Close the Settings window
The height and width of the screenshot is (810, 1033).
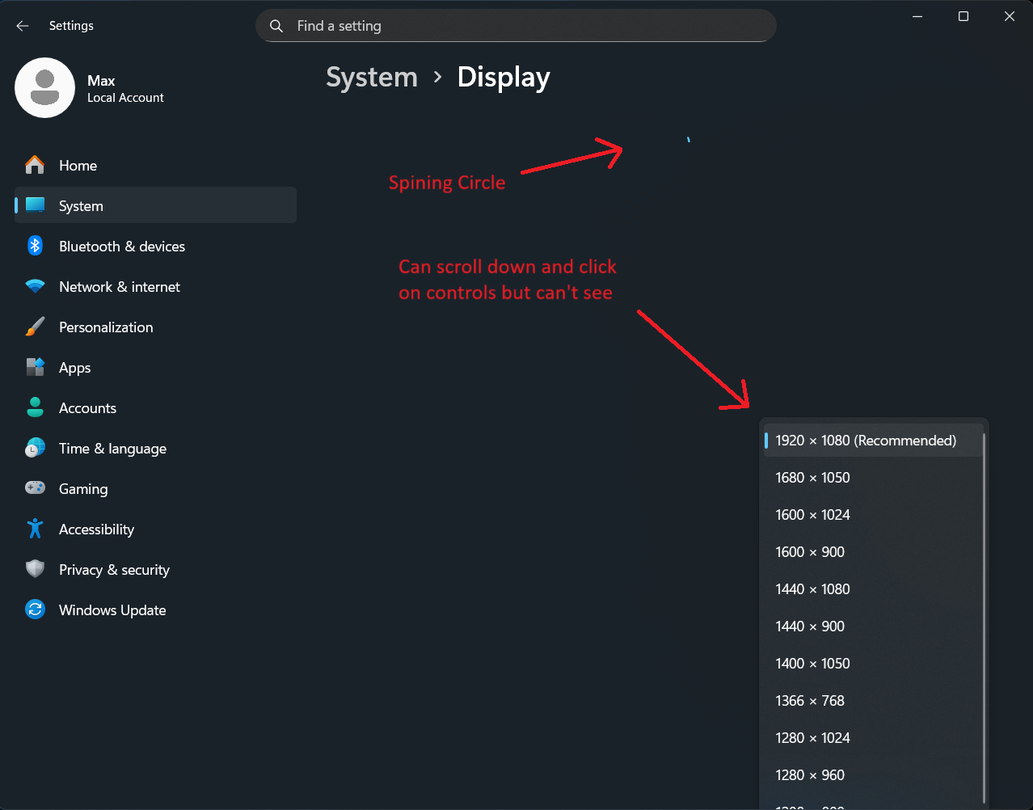(1010, 16)
